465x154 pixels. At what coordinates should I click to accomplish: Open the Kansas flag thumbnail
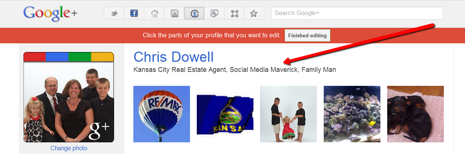(225, 114)
